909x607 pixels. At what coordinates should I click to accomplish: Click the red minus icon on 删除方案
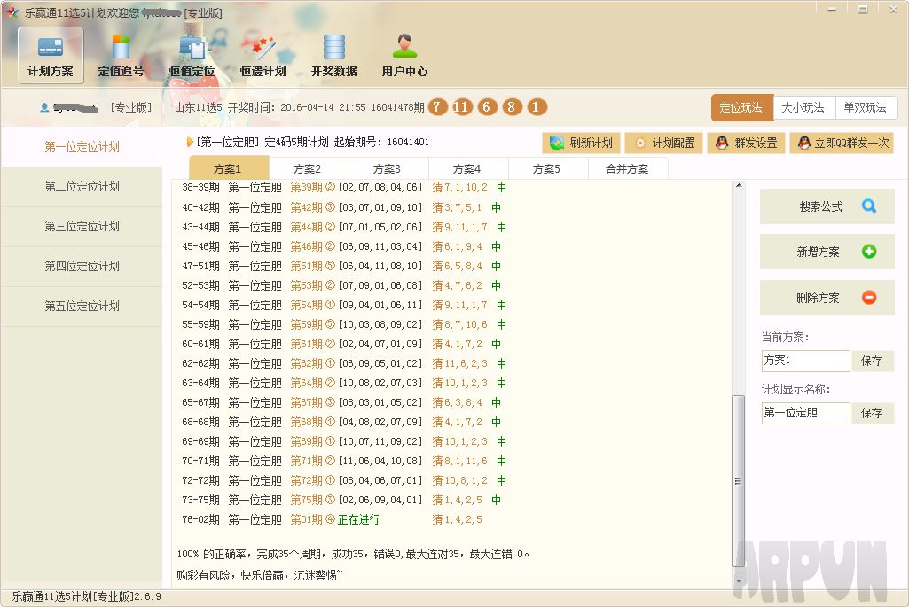868,297
